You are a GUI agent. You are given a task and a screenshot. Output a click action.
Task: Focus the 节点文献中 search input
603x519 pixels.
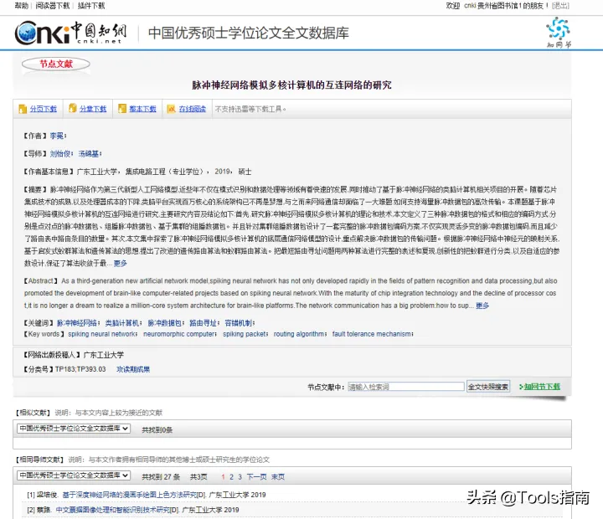tap(406, 387)
